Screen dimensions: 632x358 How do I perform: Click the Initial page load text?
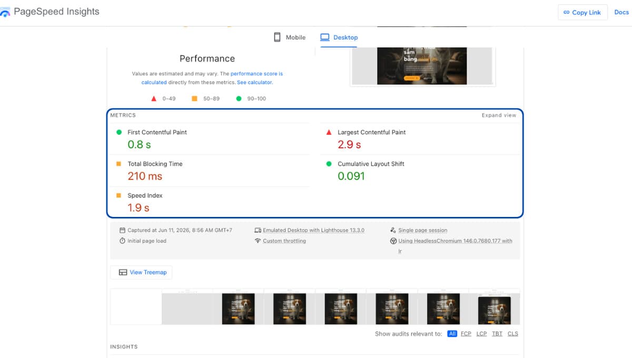click(x=147, y=241)
